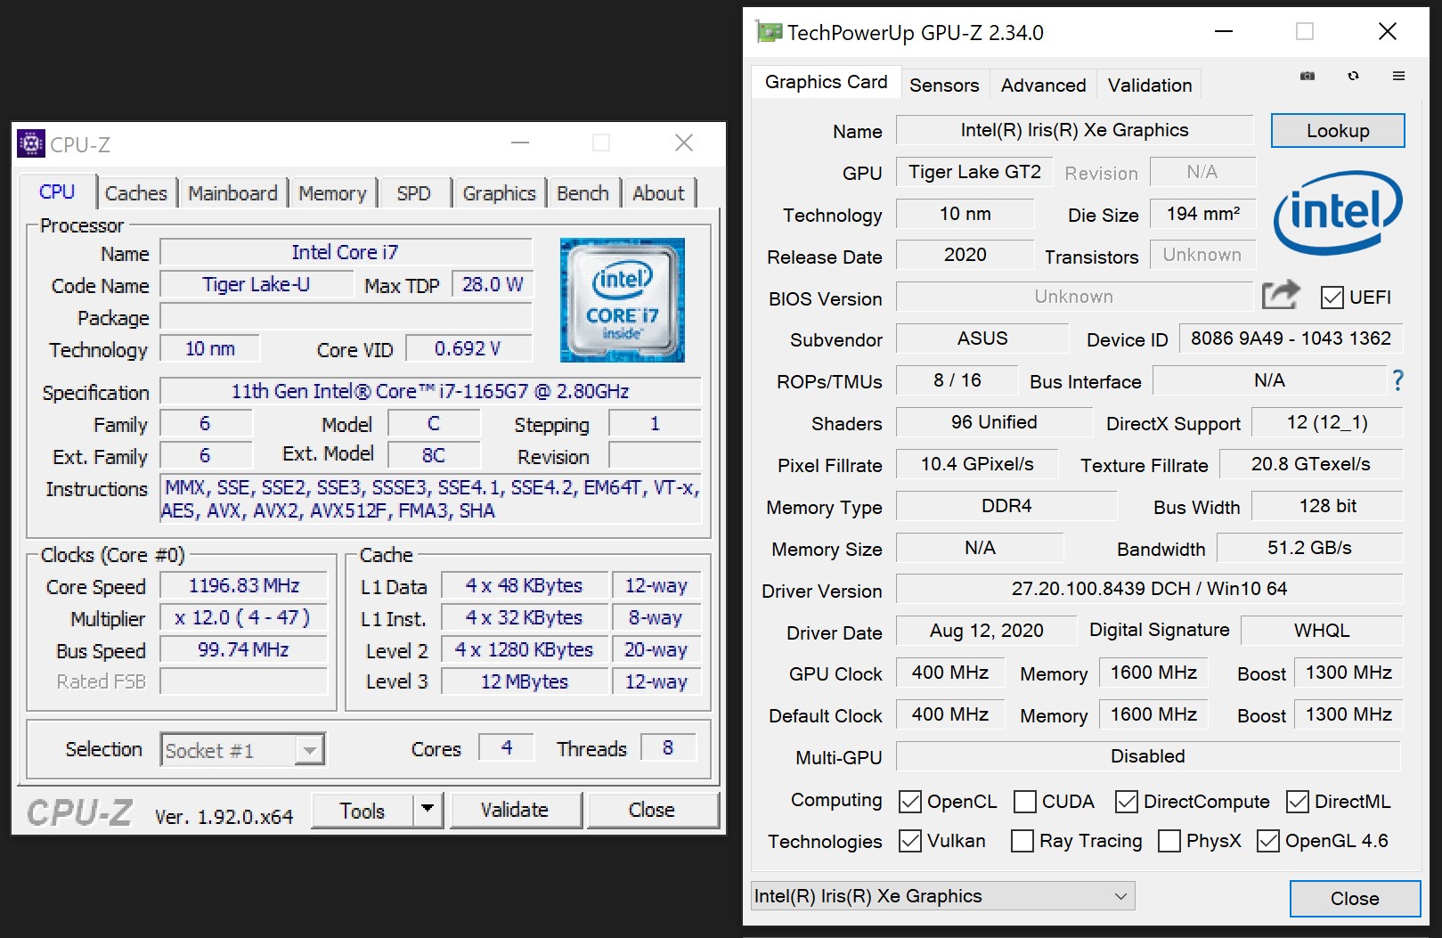Screen dimensions: 1442x938
Task: Toggle the CUDA checkbox
Action: [1025, 802]
